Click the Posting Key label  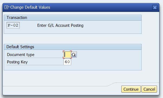tap(17, 62)
